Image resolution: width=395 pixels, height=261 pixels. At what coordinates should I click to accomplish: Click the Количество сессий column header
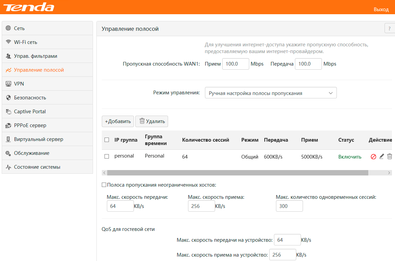206,140
